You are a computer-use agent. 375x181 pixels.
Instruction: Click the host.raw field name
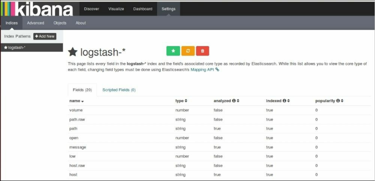[x=77, y=165]
